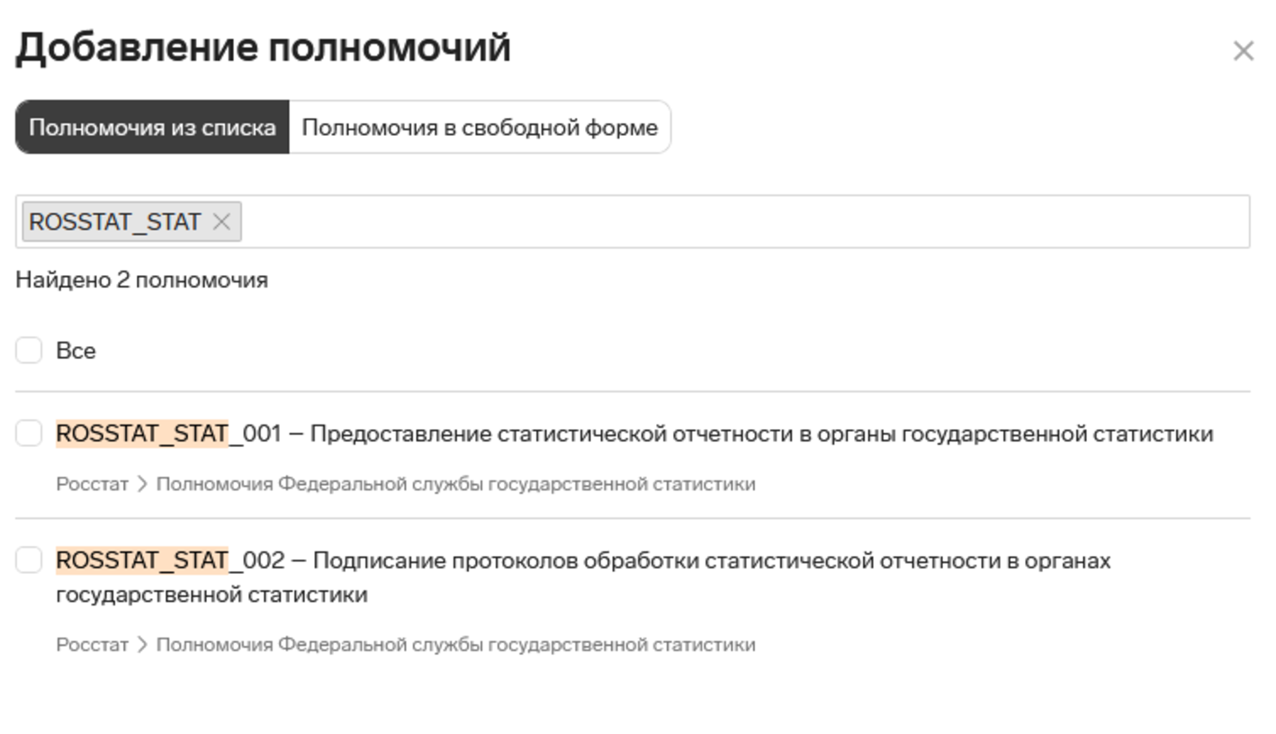Open the Росстат breadcrumb under the first authority
Screen dimensions: 1276x734
92,483
